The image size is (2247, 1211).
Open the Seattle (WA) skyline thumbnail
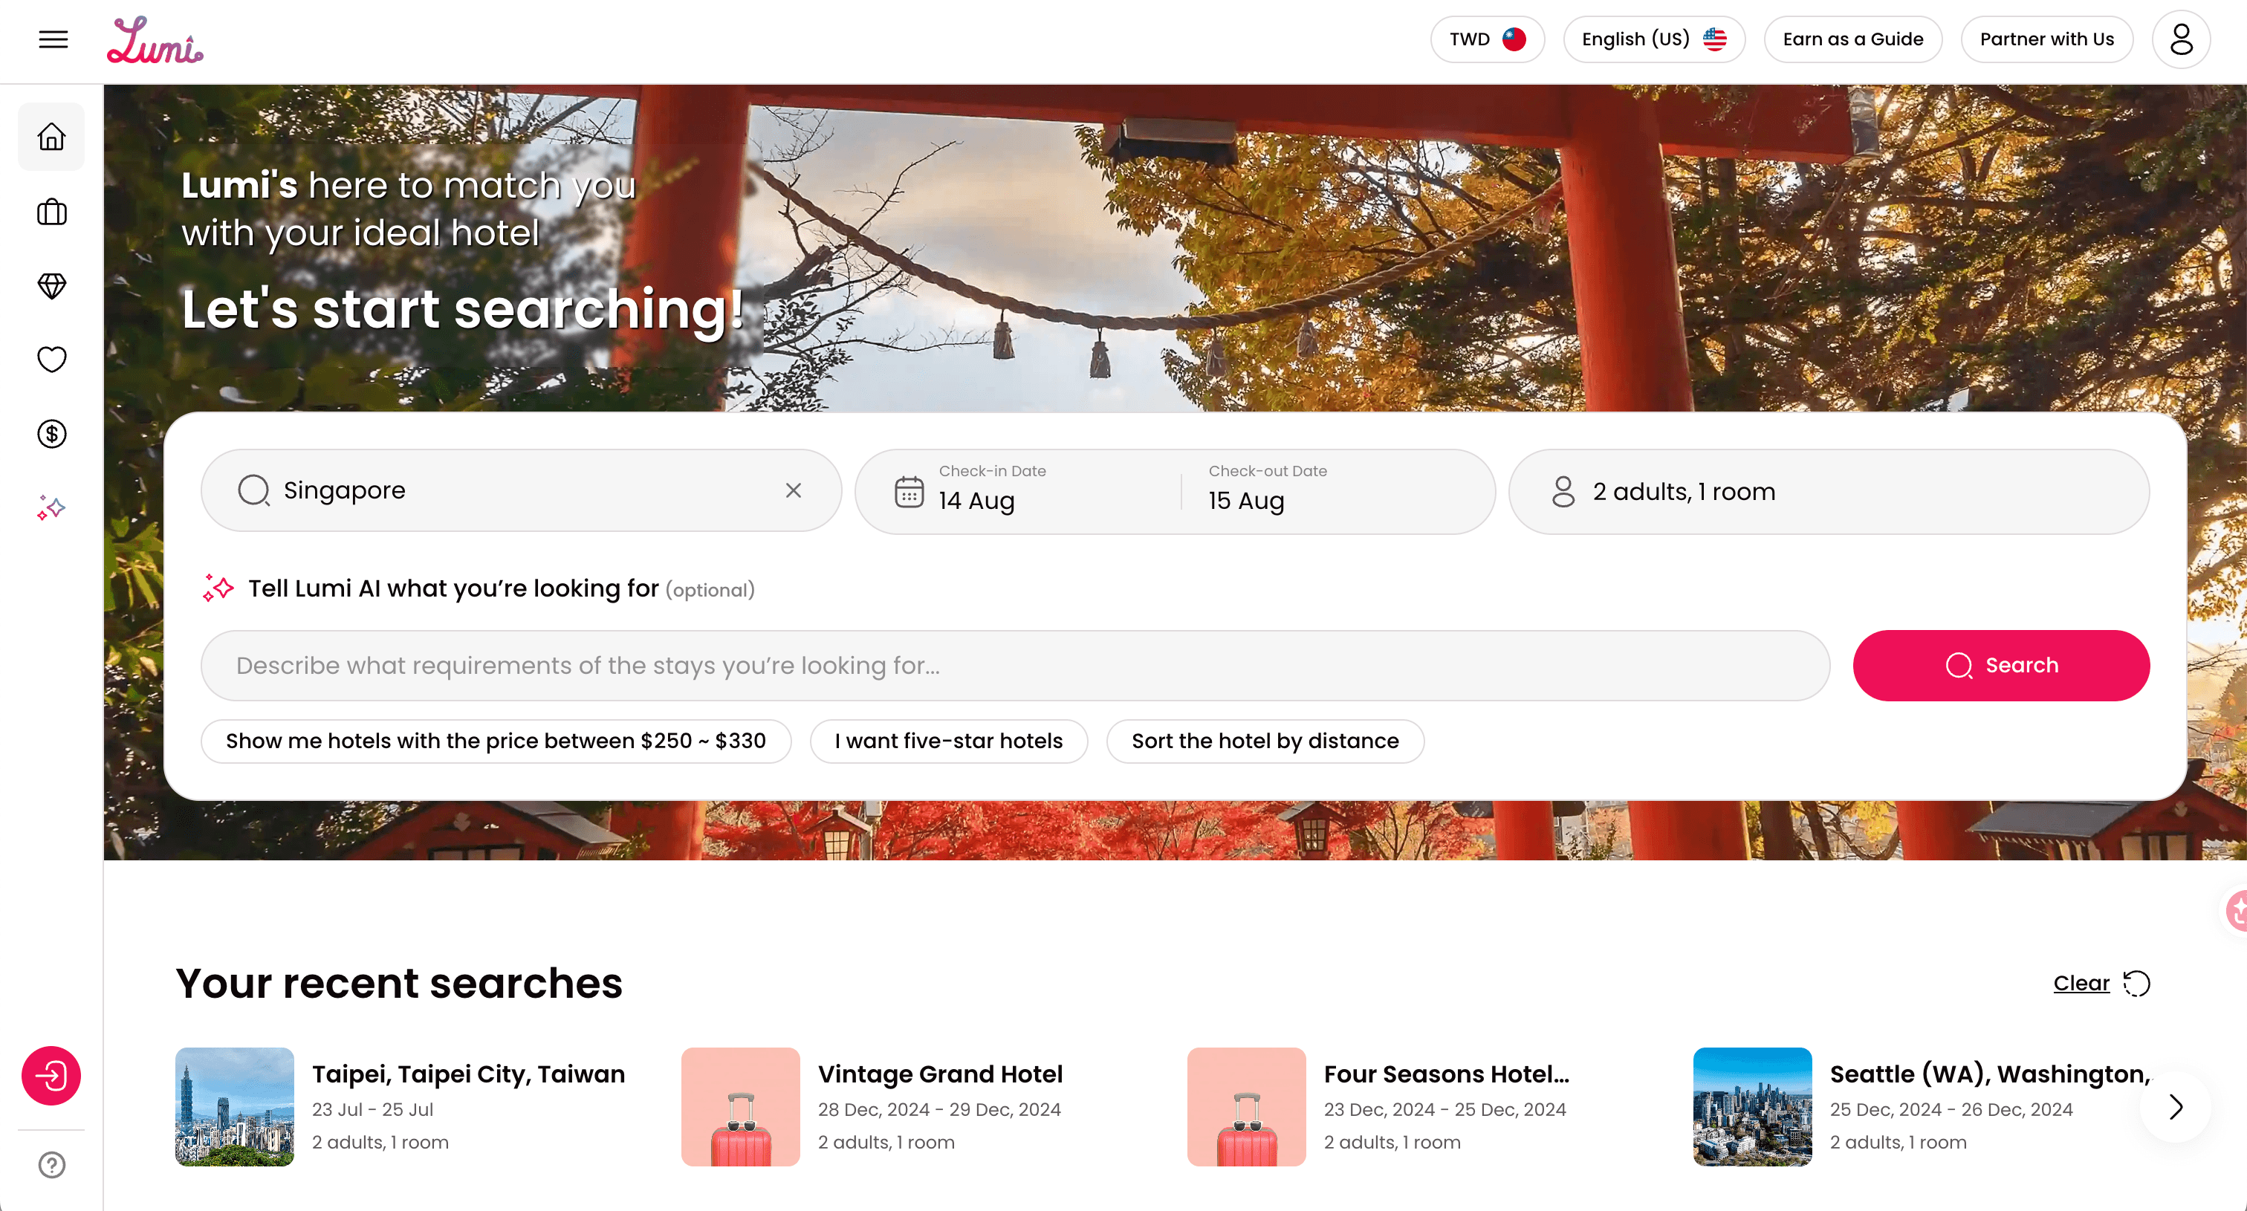coord(1751,1106)
